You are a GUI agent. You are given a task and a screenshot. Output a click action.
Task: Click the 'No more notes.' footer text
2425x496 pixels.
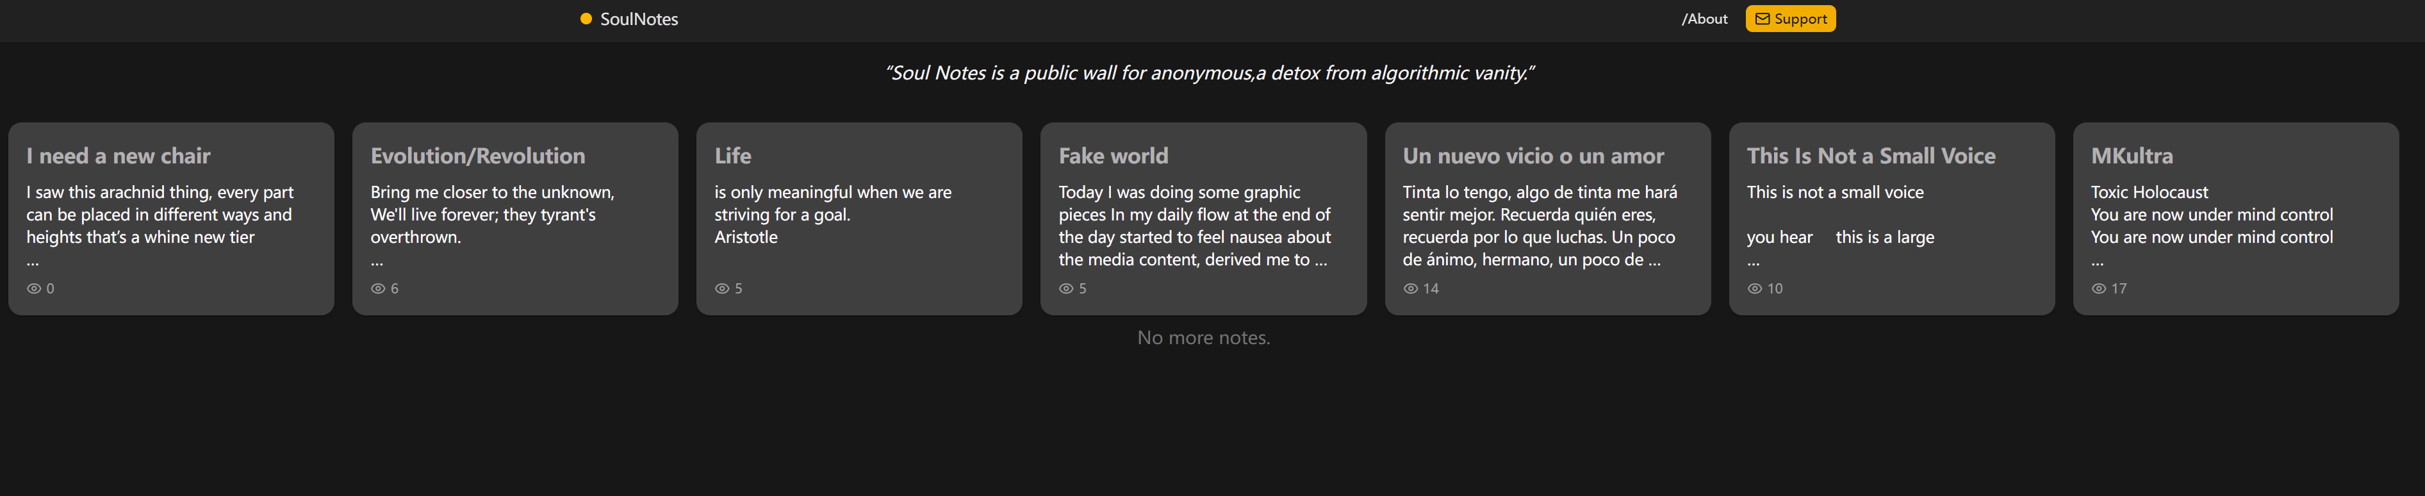pyautogui.click(x=1203, y=338)
